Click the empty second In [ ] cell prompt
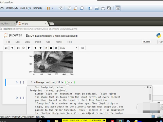The height and width of the screenshot is (122, 163). (x=20, y=98)
